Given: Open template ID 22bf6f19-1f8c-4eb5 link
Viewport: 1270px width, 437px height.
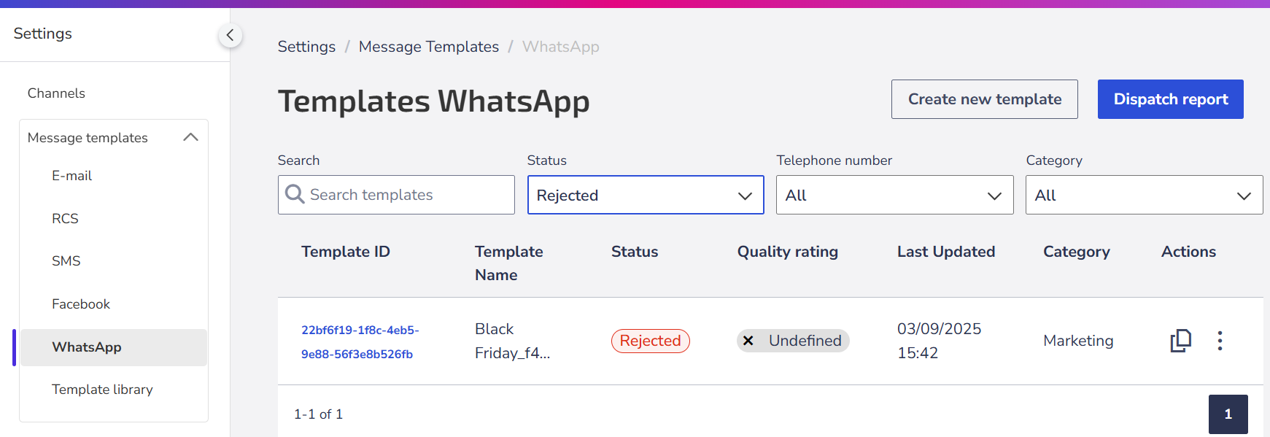Looking at the screenshot, I should click(360, 342).
